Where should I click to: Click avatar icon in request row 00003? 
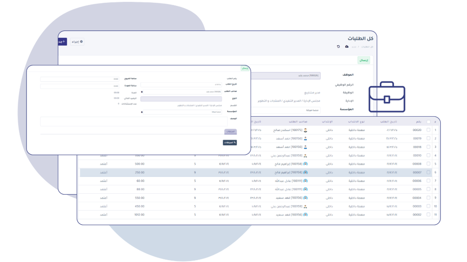pos(306,206)
